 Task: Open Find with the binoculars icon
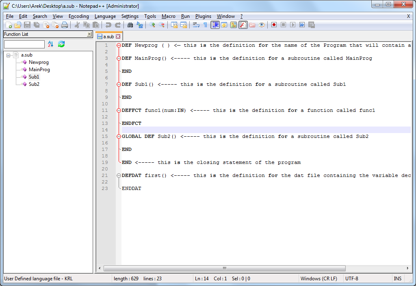click(131, 25)
